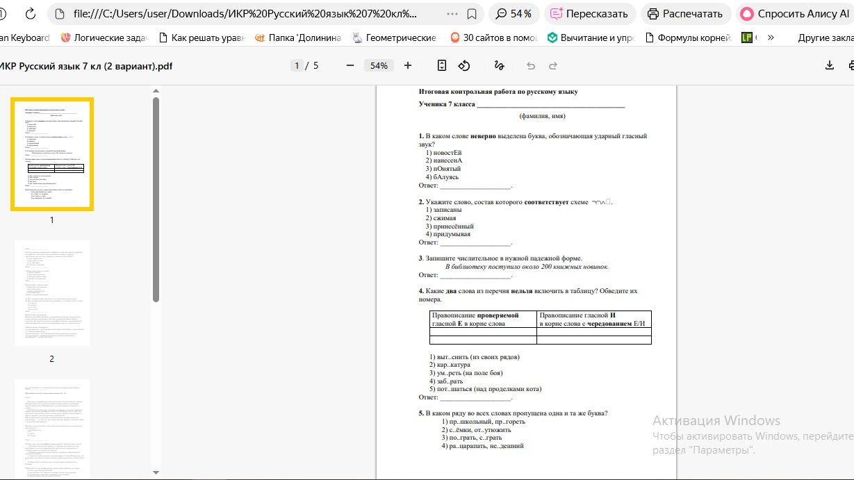Image resolution: width=854 pixels, height=480 pixels.
Task: Click the Распечатать button
Action: pos(685,14)
